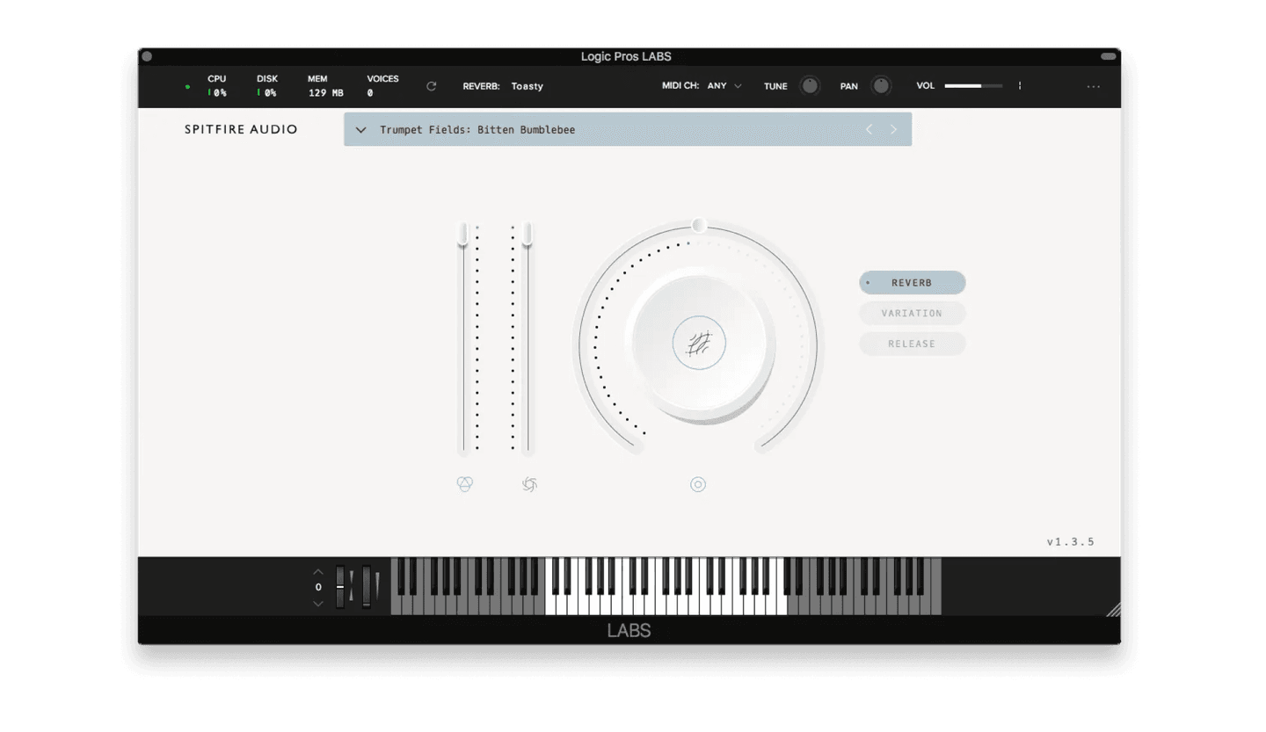
Task: Click the pitch bend wheel by keyboard
Action: tap(340, 587)
